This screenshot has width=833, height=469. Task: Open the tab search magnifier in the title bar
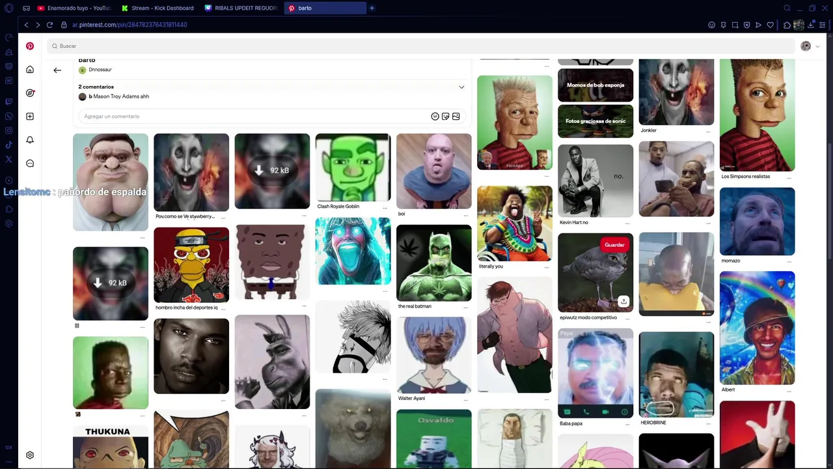coord(787,8)
